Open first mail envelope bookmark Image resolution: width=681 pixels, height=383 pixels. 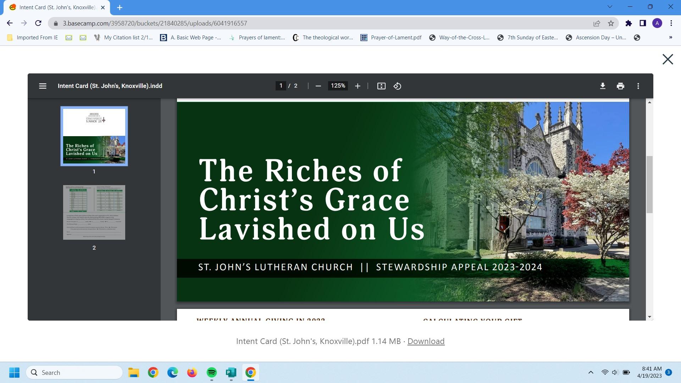coord(69,38)
